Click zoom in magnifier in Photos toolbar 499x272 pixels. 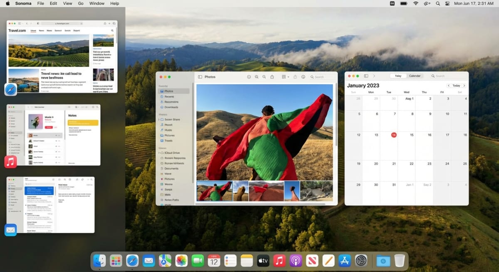[257, 77]
